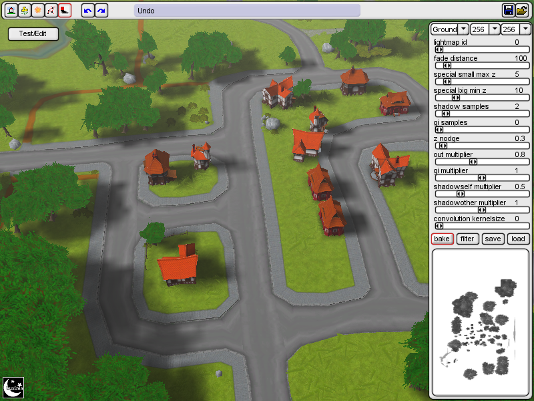This screenshot has height=401, width=534.
Task: Select the red boot tool icon
Action: click(x=63, y=10)
